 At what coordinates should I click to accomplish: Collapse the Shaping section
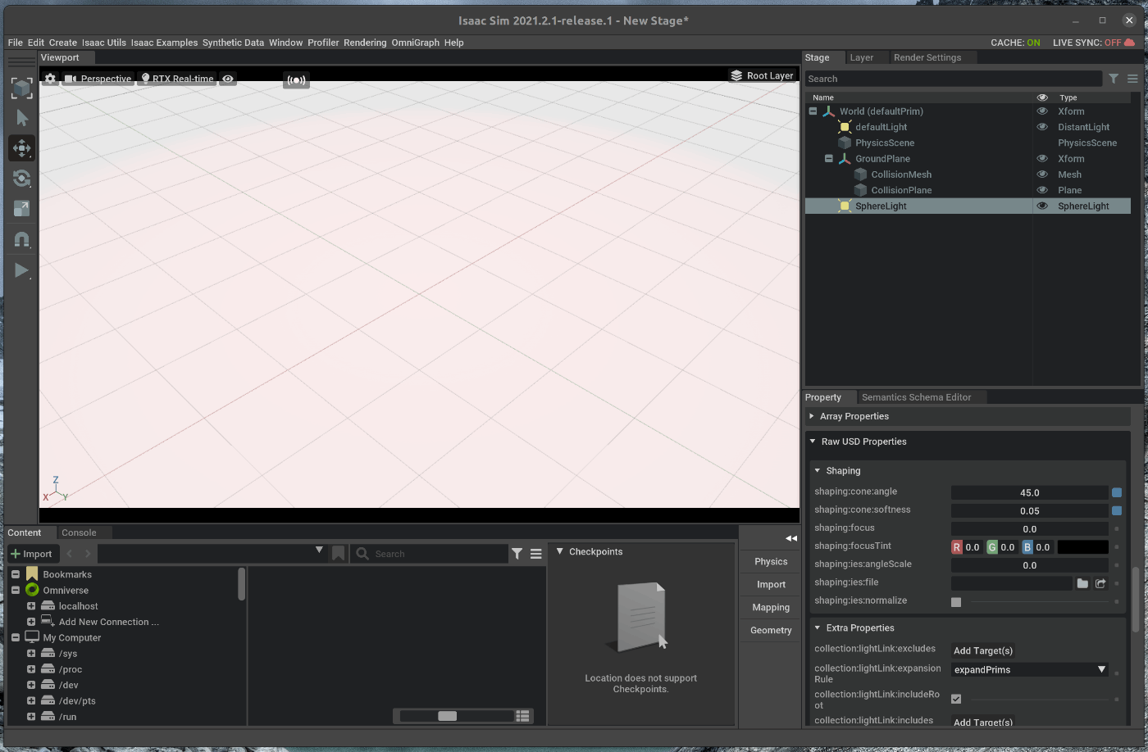pyautogui.click(x=817, y=471)
